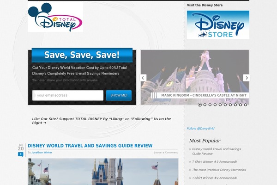The image size is (277, 185).
Task: Select the second slideshow dot
Action: (205, 105)
